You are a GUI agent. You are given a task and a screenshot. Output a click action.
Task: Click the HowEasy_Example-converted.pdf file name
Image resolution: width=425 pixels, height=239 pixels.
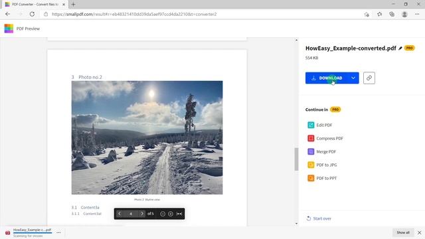pos(351,48)
